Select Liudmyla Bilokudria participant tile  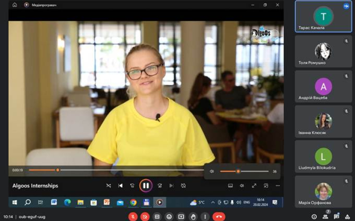(x=323, y=156)
